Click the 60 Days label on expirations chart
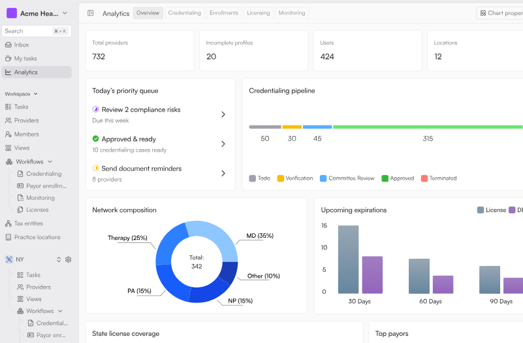 coord(430,301)
